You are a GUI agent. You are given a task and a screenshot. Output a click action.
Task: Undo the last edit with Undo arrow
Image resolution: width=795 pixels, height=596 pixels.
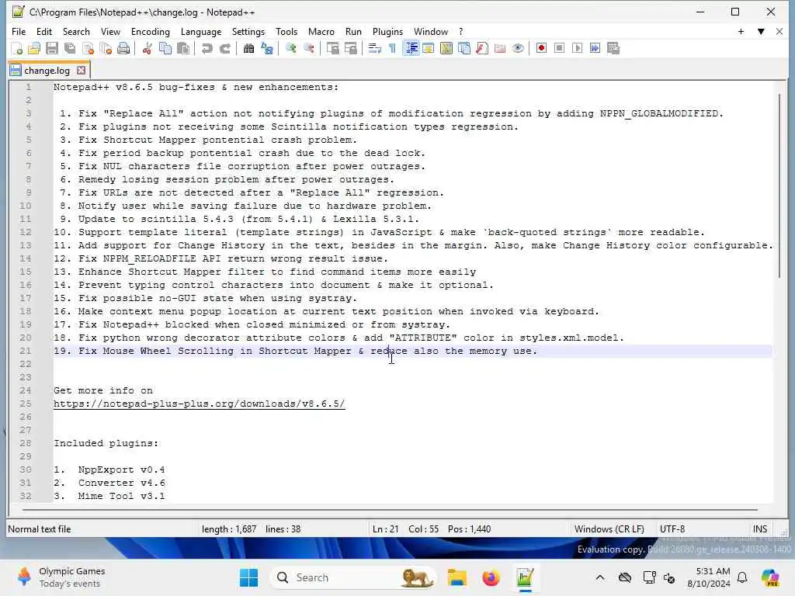coord(207,49)
